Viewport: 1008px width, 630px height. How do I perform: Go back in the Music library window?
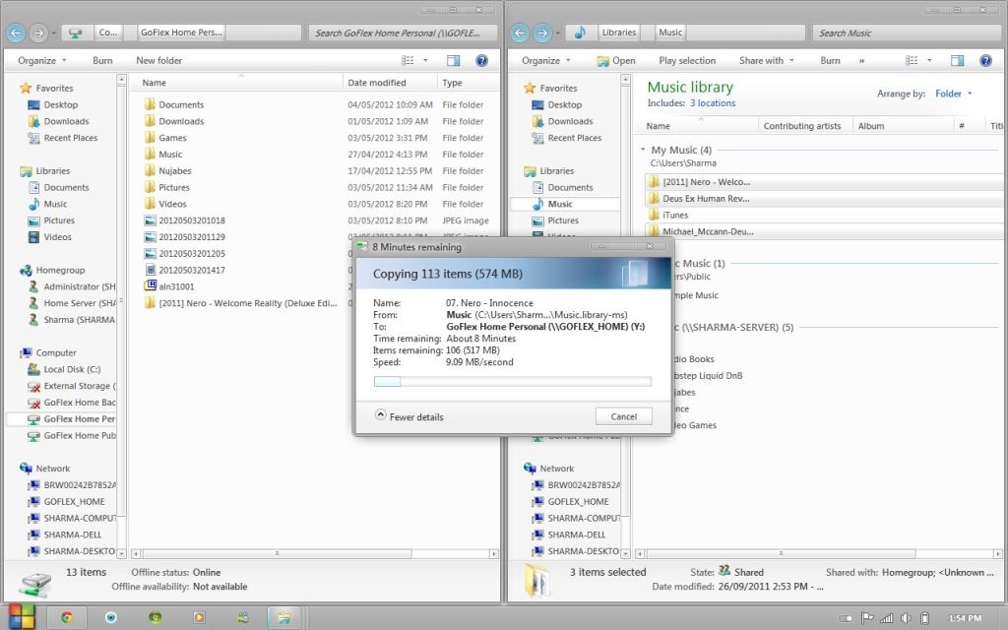point(520,32)
